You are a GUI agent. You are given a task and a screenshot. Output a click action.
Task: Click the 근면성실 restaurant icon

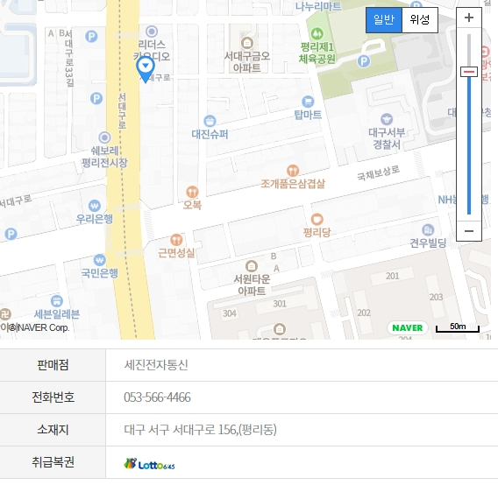point(176,240)
